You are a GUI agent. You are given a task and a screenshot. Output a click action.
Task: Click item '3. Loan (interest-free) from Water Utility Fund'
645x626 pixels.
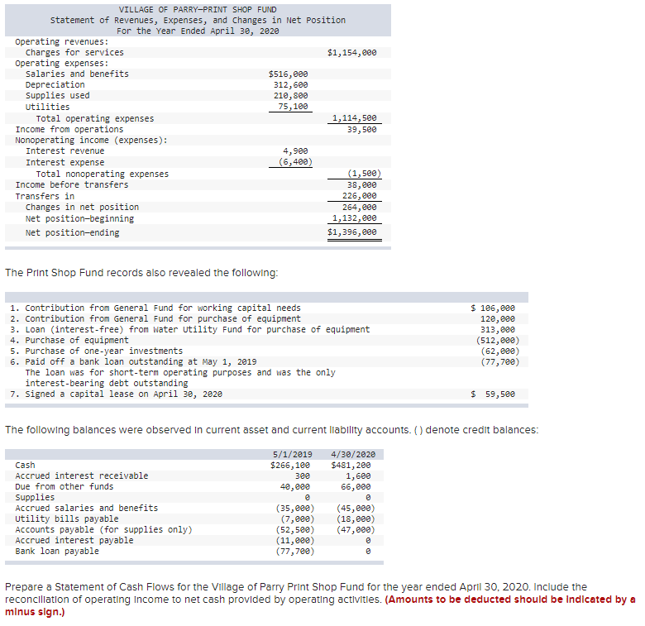click(190, 329)
